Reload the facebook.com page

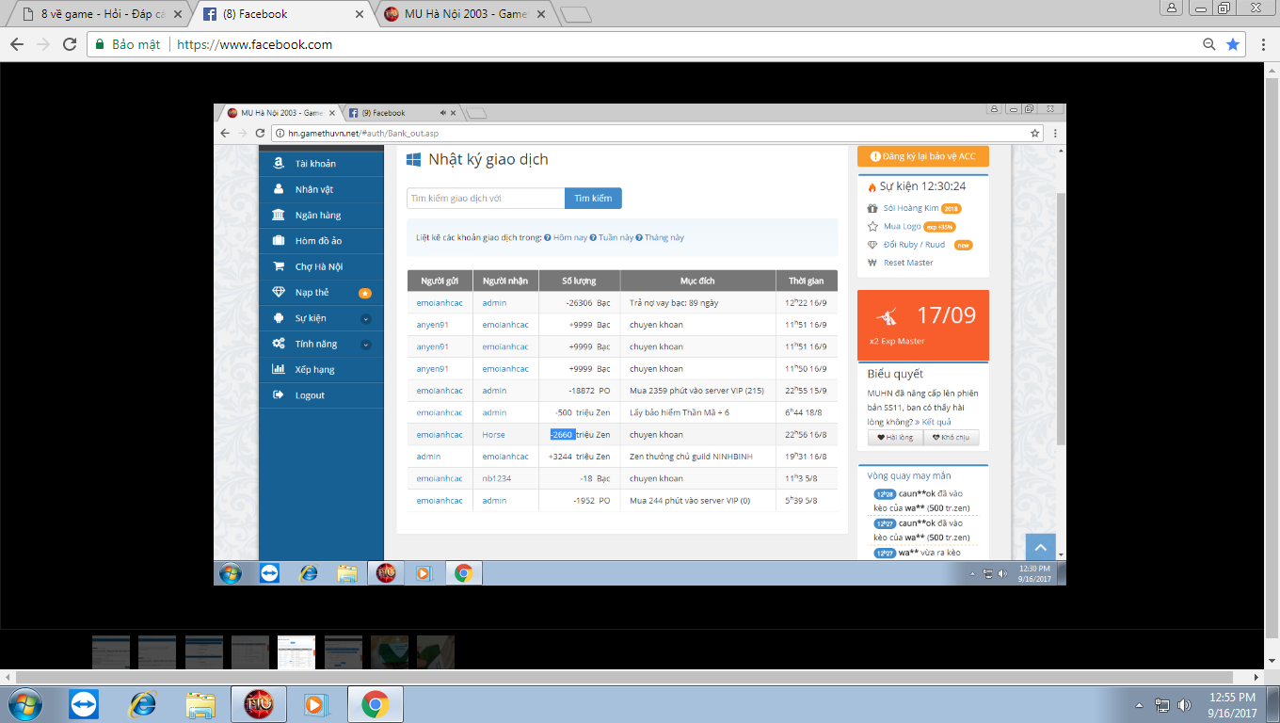click(70, 44)
